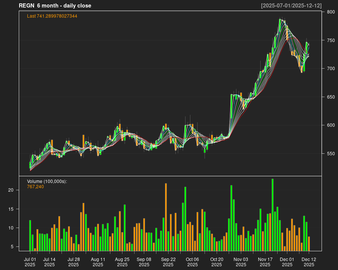Click the tallest orange volume bar
The width and height of the screenshot is (338, 270).
(x=166, y=217)
